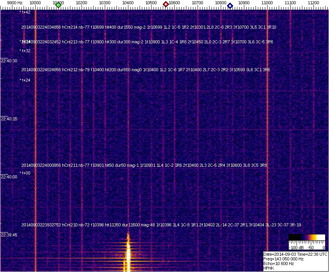Click the Date and Time info line
Image resolution: width=329 pixels, height=272 pixels.
click(295, 254)
